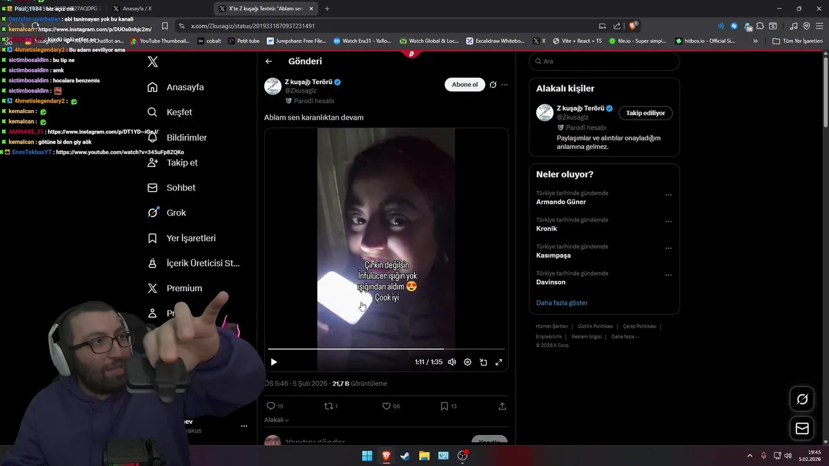Viewport: 829px width, 466px height.
Task: Show more bookmarks with the chevron
Action: [x=755, y=41]
